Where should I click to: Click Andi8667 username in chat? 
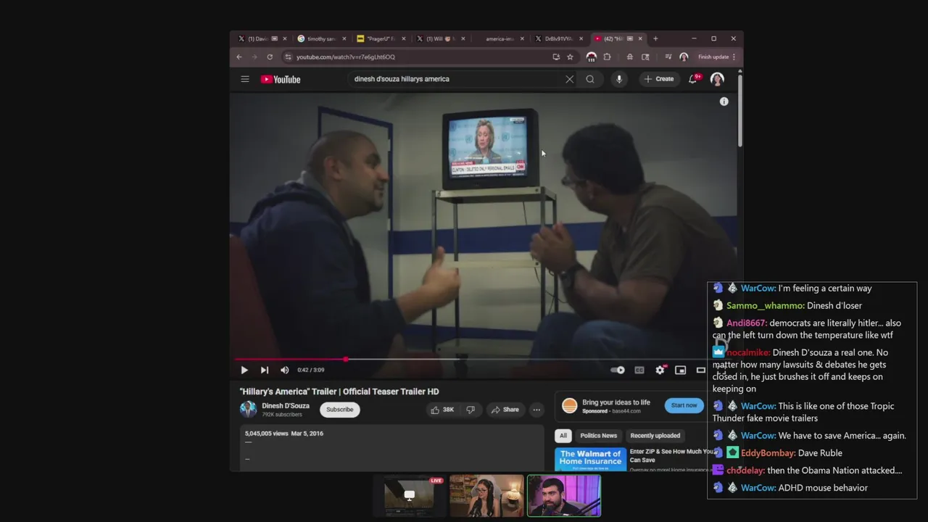(x=746, y=323)
